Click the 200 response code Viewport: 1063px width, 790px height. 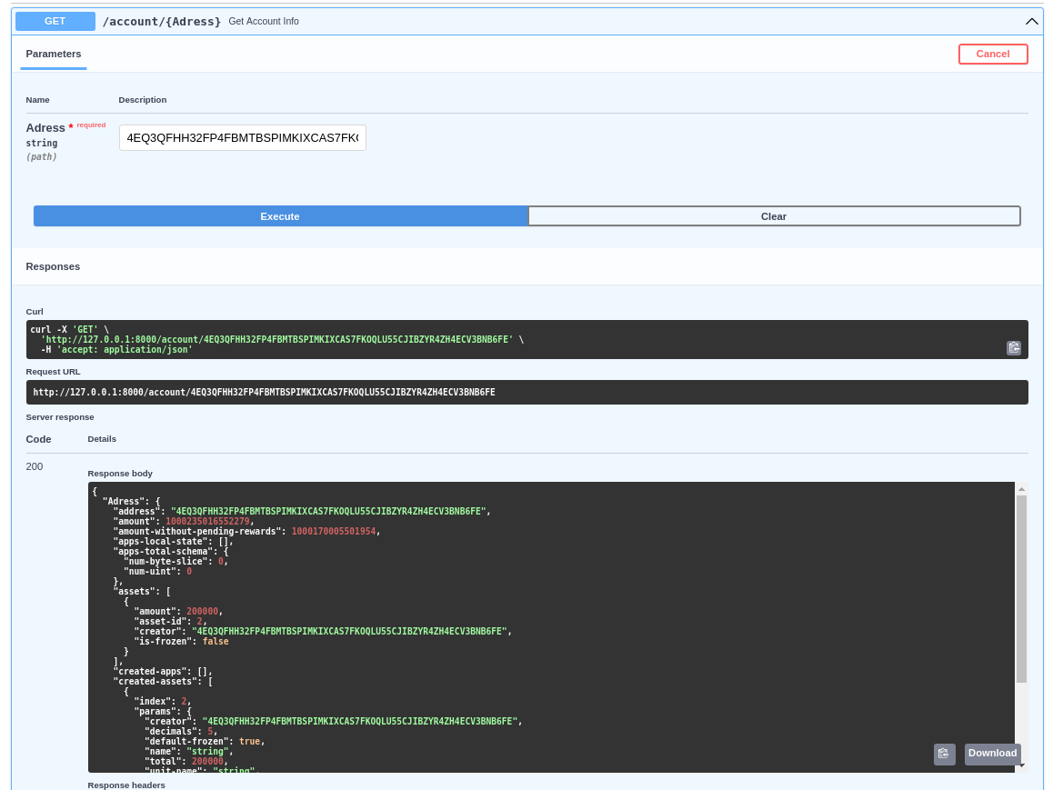(35, 467)
